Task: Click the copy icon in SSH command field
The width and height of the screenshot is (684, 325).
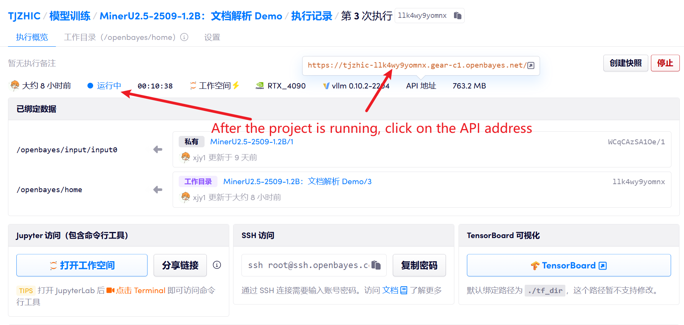Action: [376, 265]
